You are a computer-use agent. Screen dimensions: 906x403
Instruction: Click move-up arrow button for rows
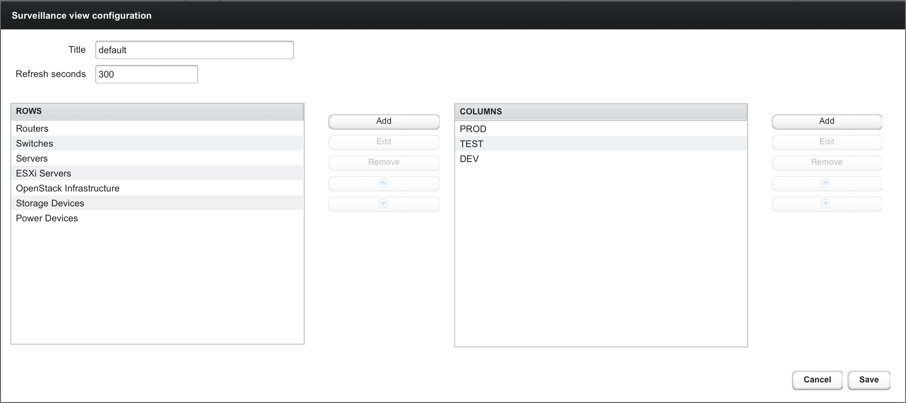(383, 183)
